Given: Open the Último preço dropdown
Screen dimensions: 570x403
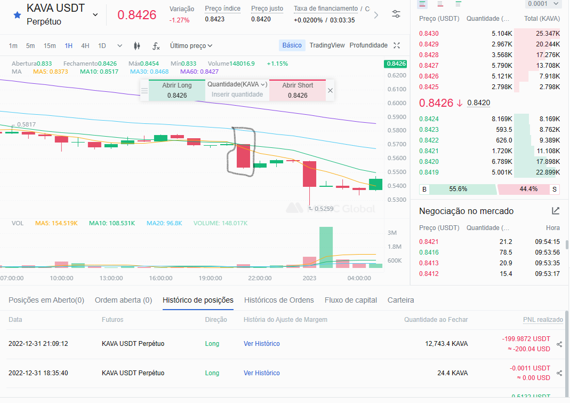Looking at the screenshot, I should 191,46.
